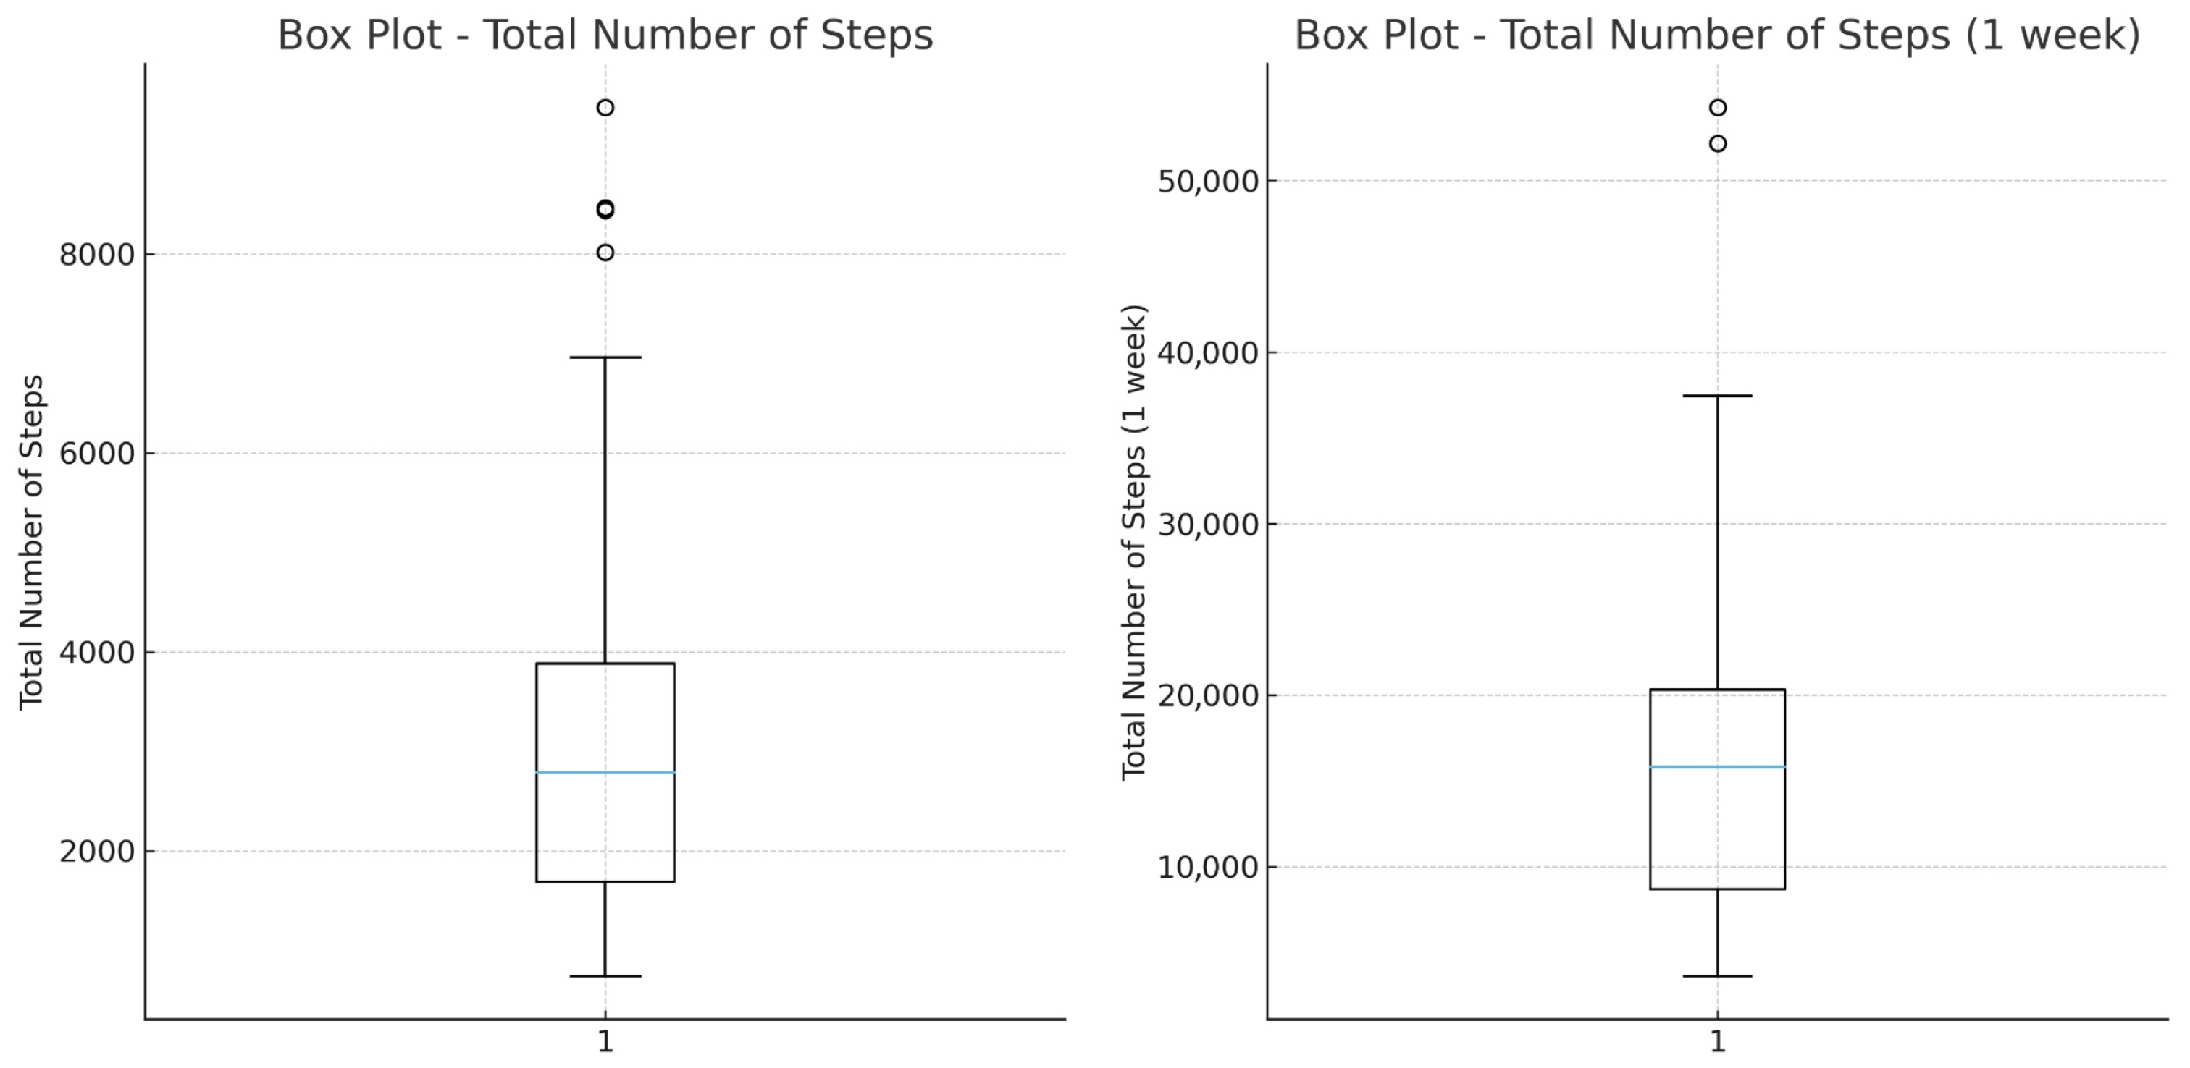Click the blue median line in the left box

click(x=605, y=772)
